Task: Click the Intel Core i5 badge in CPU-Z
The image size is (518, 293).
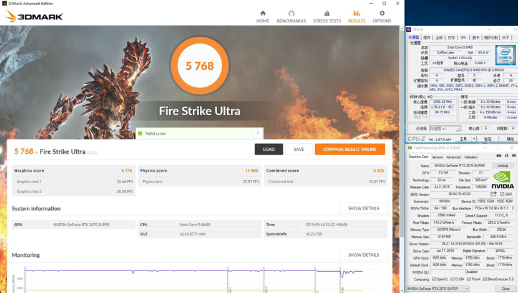Action: (505, 55)
